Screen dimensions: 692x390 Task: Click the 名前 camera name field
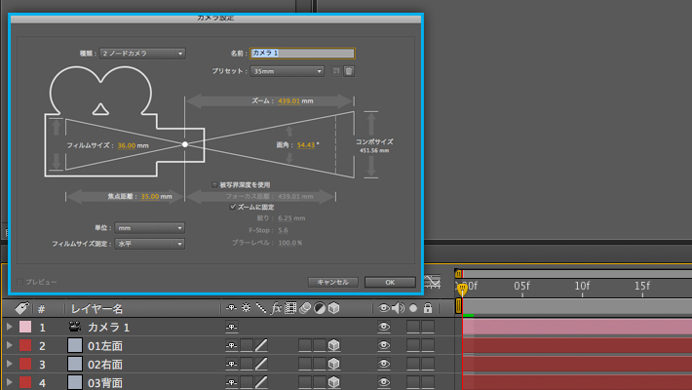(x=302, y=53)
